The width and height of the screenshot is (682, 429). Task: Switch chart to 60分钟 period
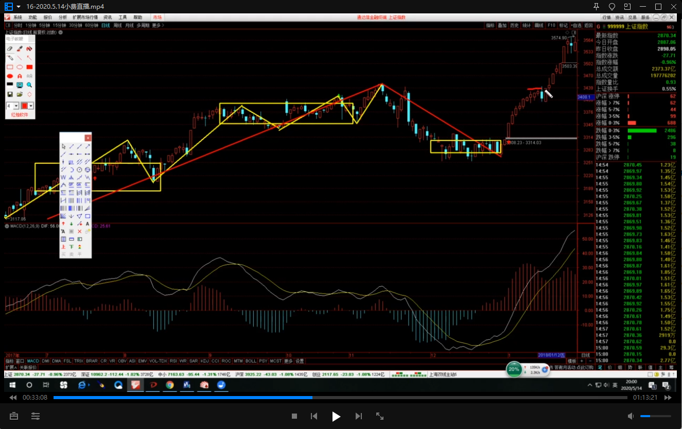tap(92, 25)
